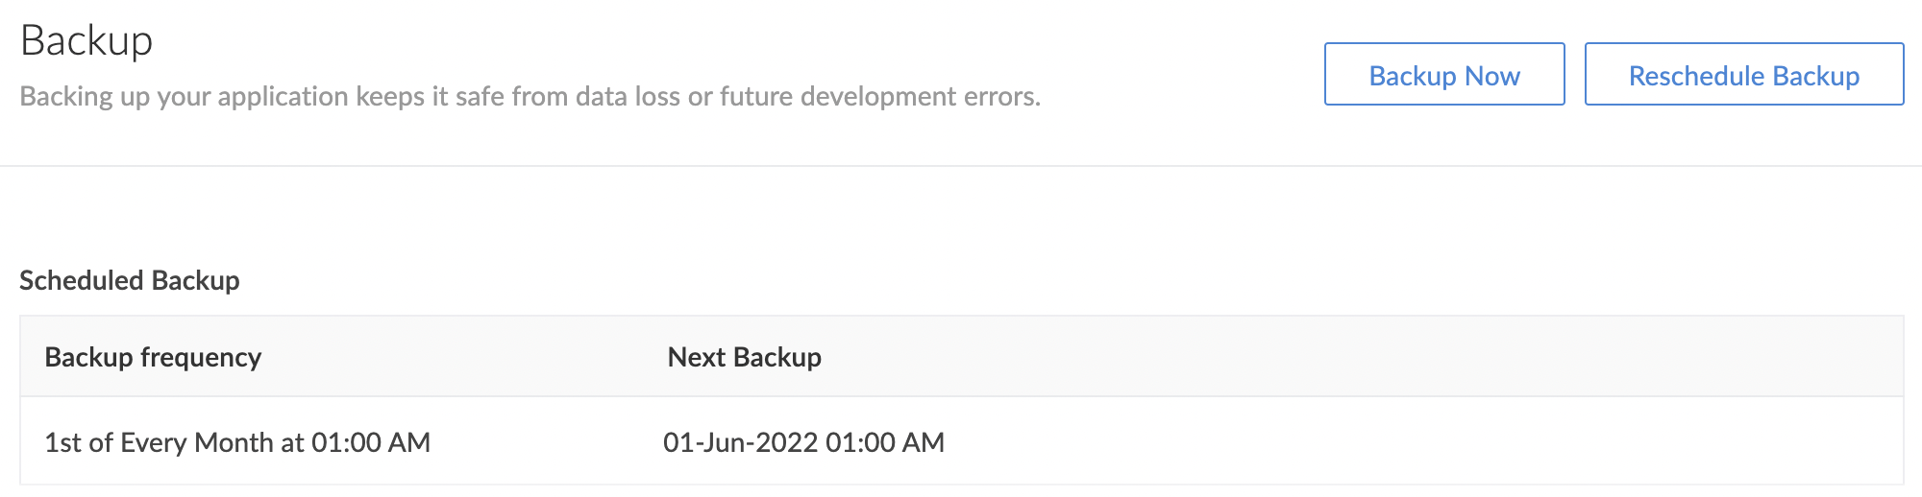1922x497 pixels.
Task: Click the Backup frequency column header
Action: coord(153,357)
